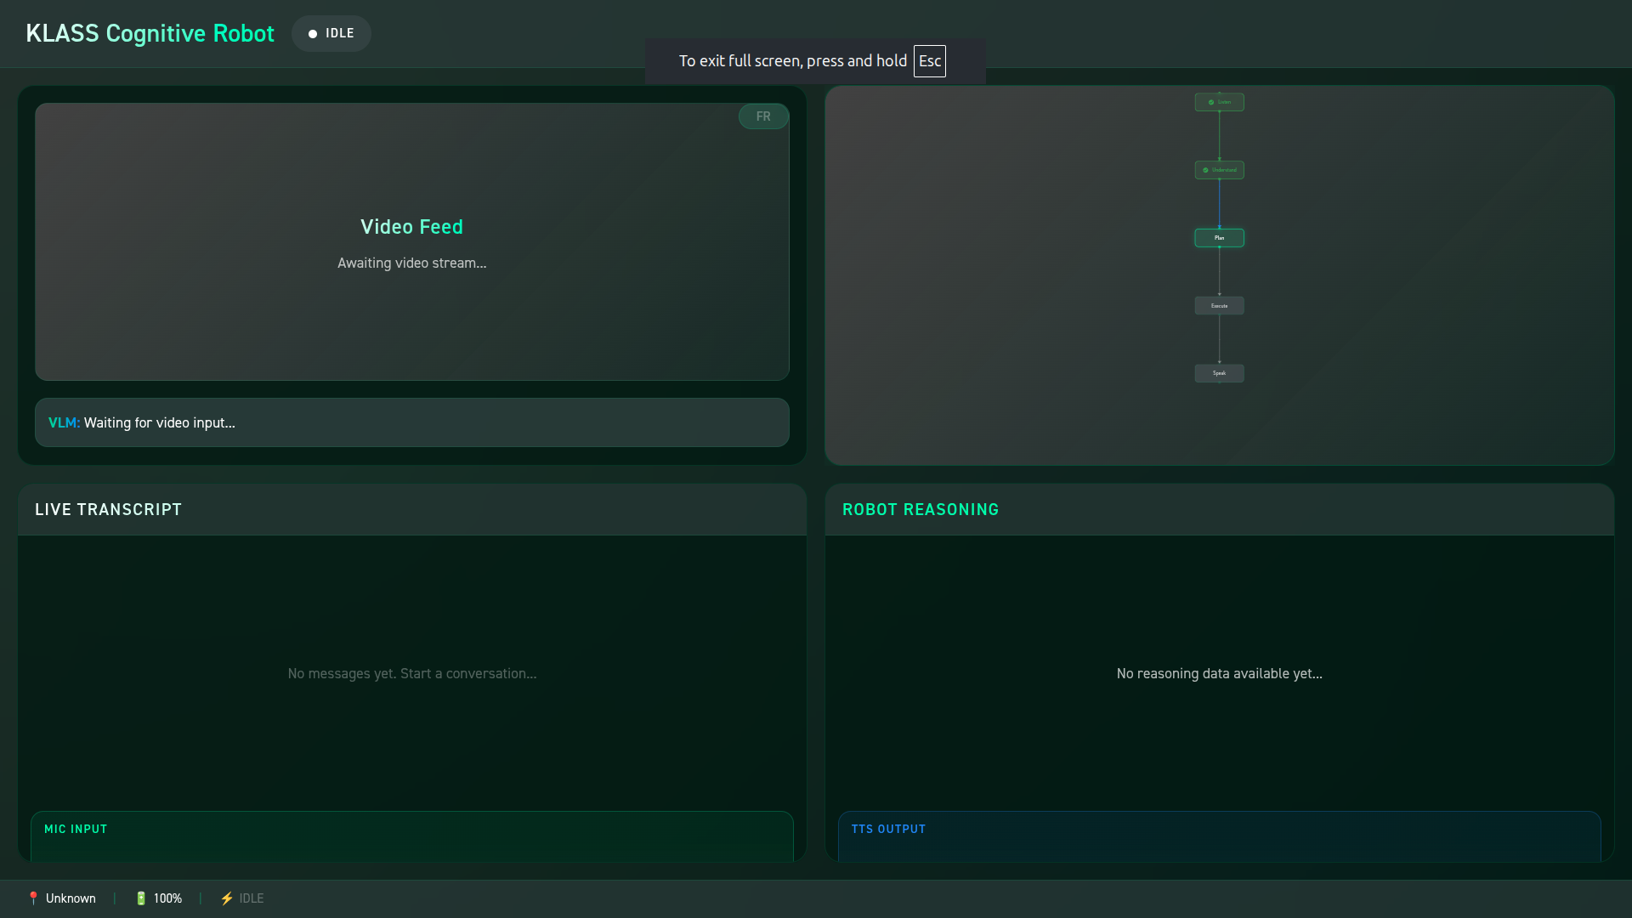Image resolution: width=1632 pixels, height=918 pixels.
Task: Click the empty transcript message area
Action: point(411,673)
